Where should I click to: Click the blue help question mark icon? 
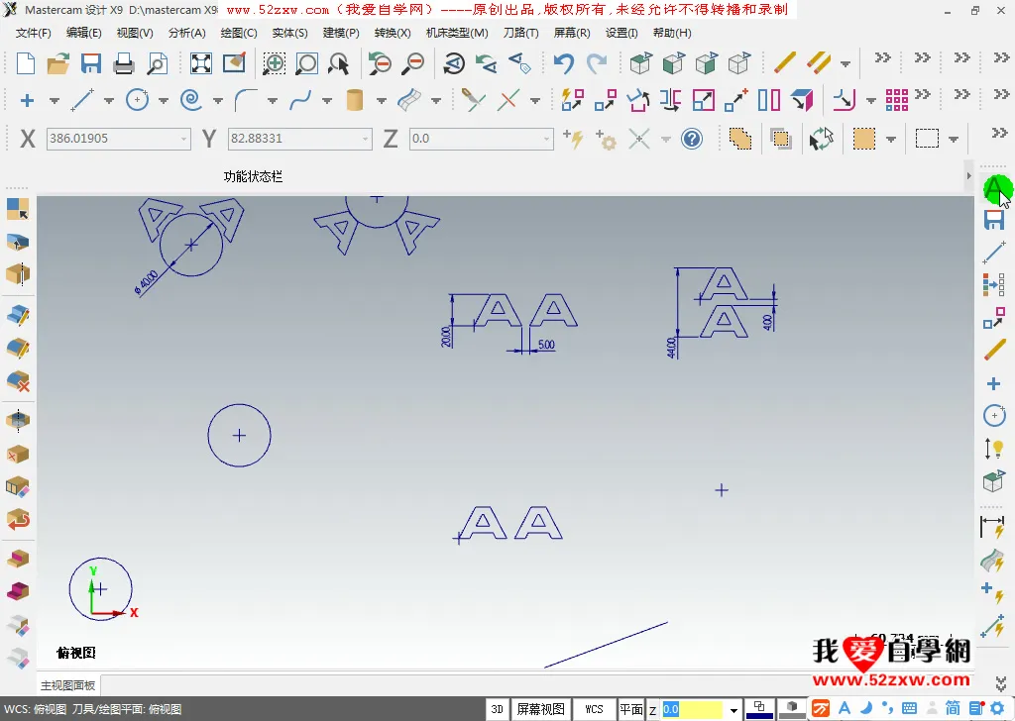692,139
